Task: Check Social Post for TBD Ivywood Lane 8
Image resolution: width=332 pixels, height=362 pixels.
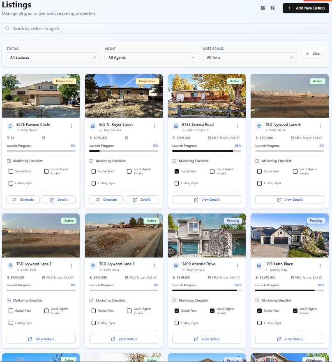Action: 94,311
